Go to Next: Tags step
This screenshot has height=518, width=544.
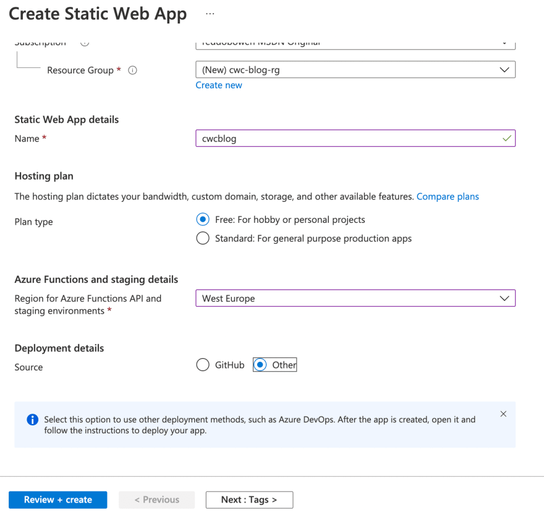249,499
